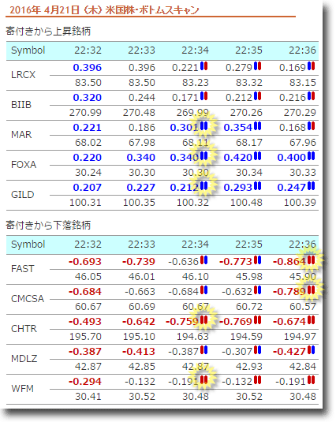Click the candlestick icon beside GILD 0.212

[204, 186]
